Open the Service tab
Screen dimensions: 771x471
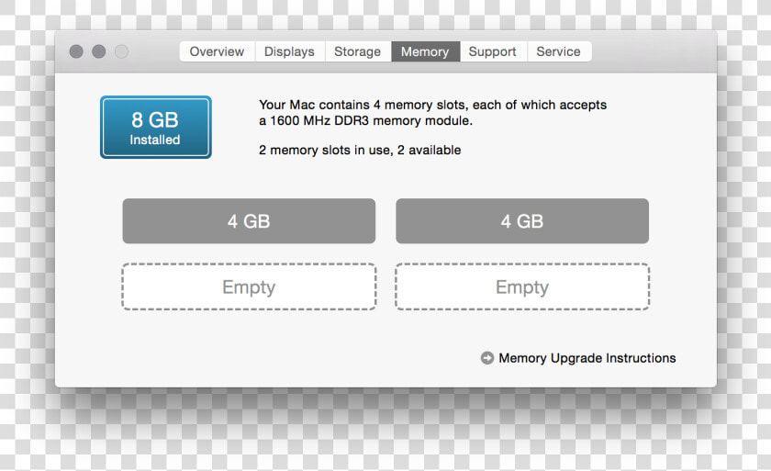[x=559, y=51]
